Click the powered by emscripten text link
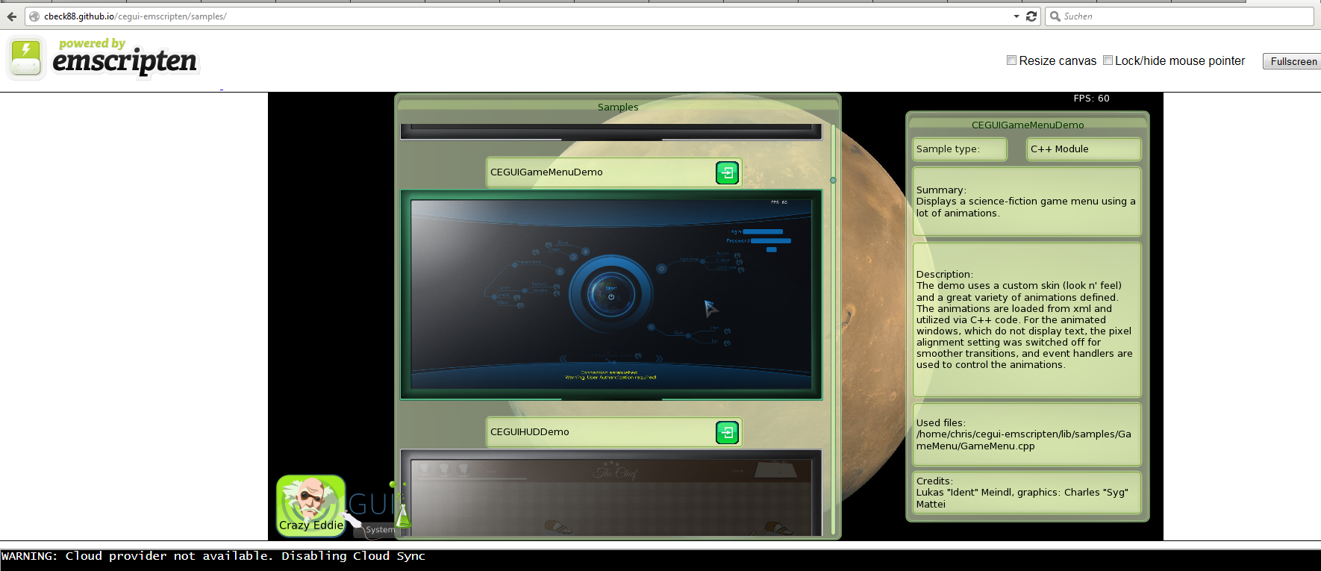Image resolution: width=1321 pixels, height=571 pixels. click(x=125, y=57)
